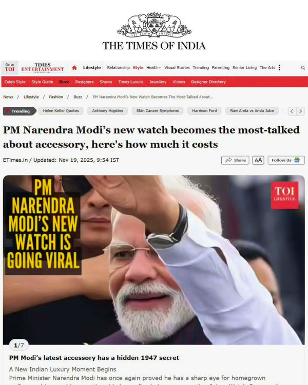This screenshot has width=308, height=385.
Task: Open the Celeb Style menu item
Action: 15,82
